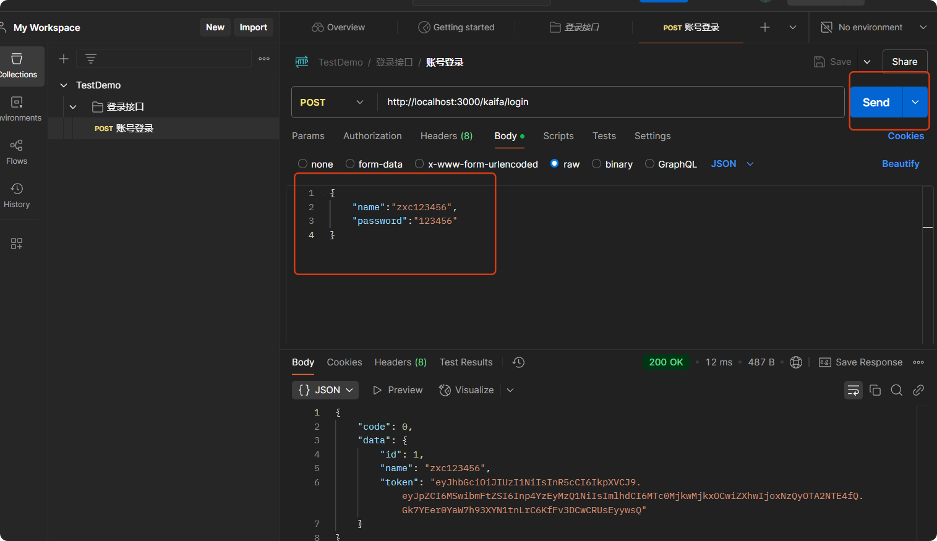Open the request Cookies link
Viewport: 937px width, 541px height.
click(x=906, y=136)
